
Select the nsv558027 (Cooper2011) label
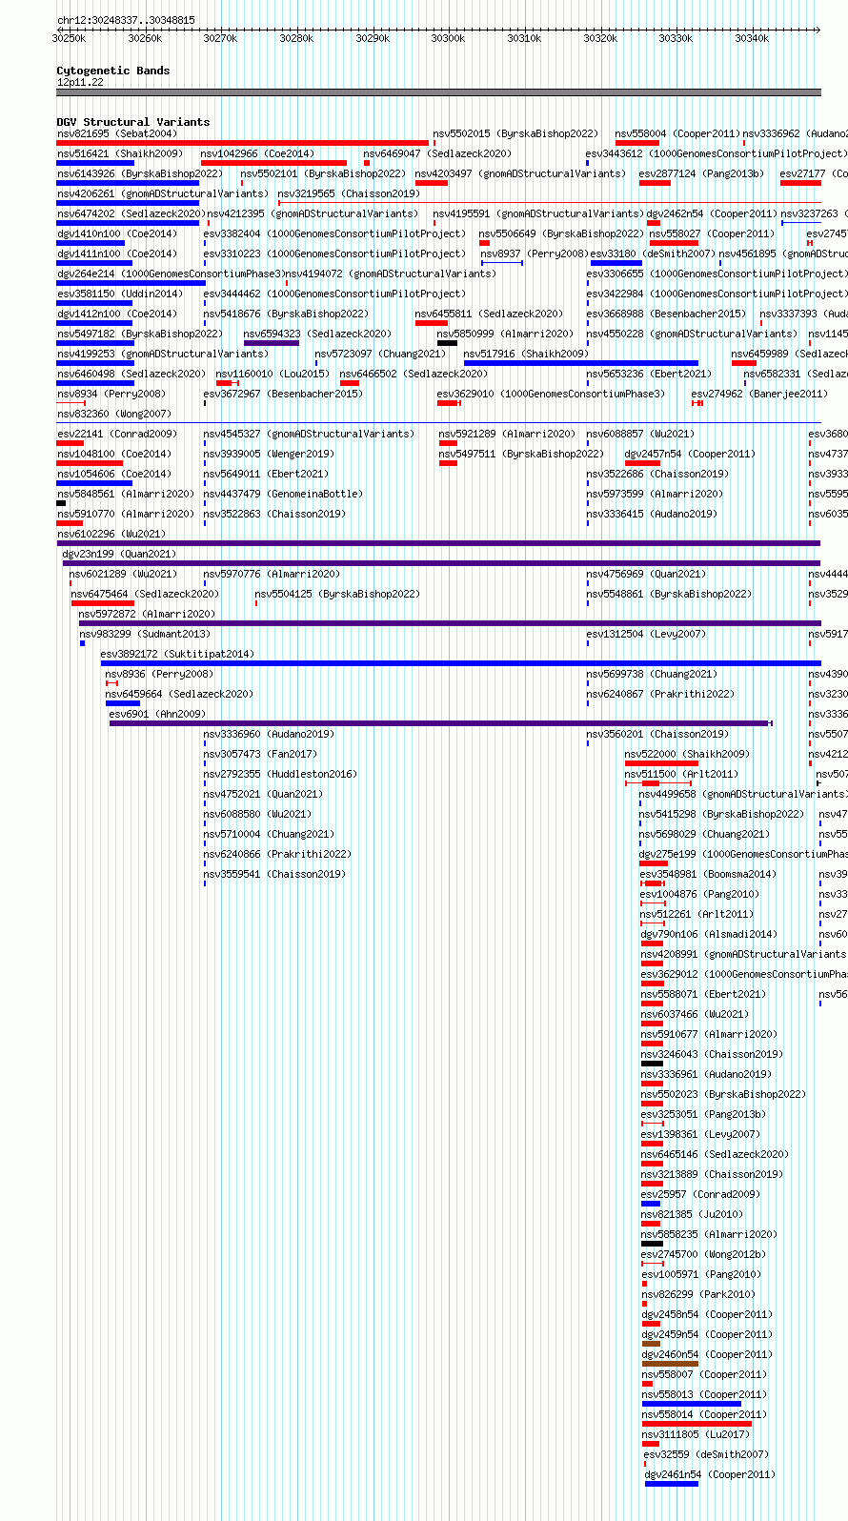point(712,233)
